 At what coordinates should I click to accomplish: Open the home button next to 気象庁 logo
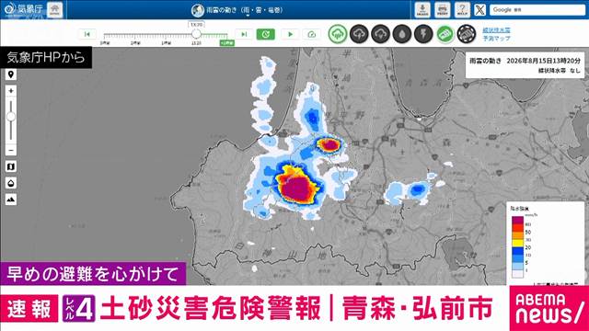(x=55, y=9)
